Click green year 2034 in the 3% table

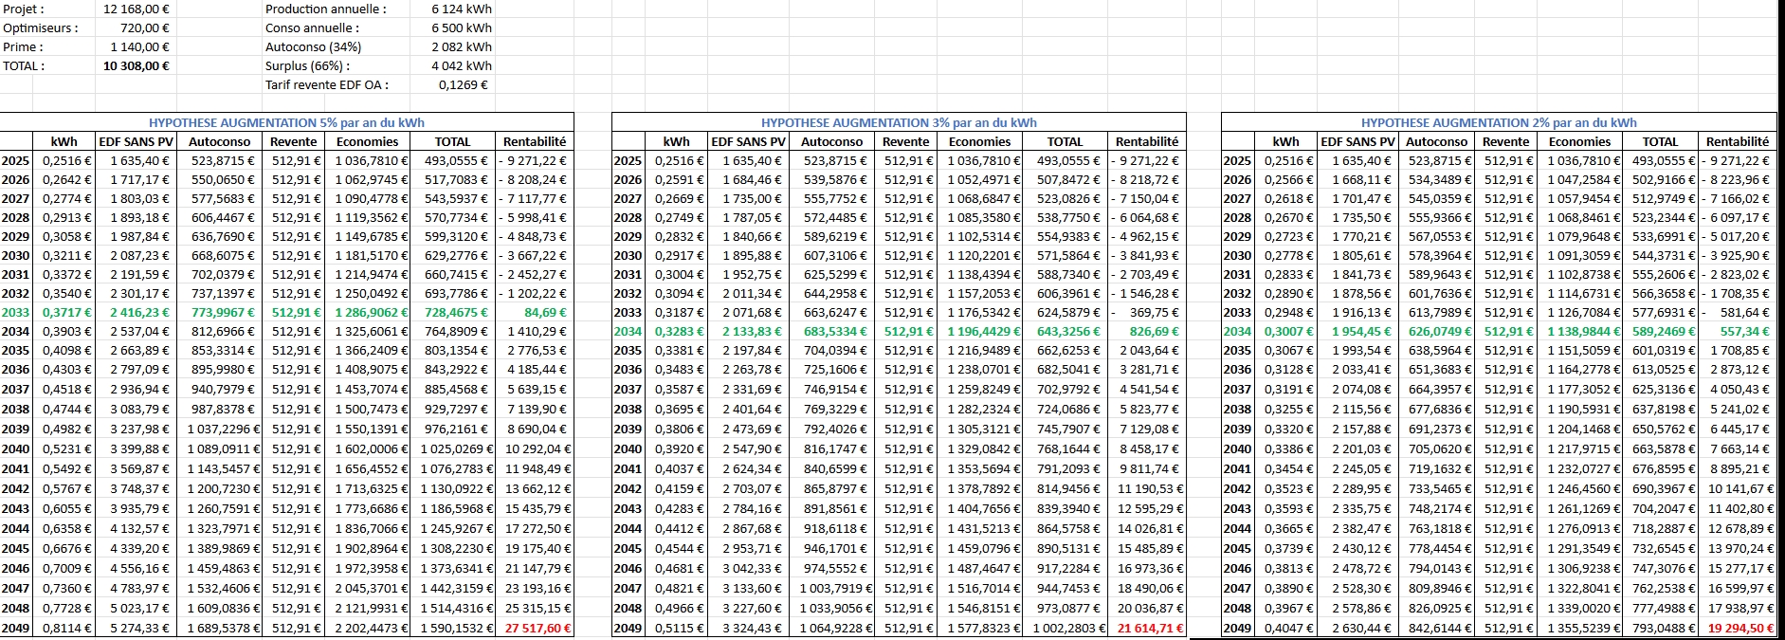point(628,331)
